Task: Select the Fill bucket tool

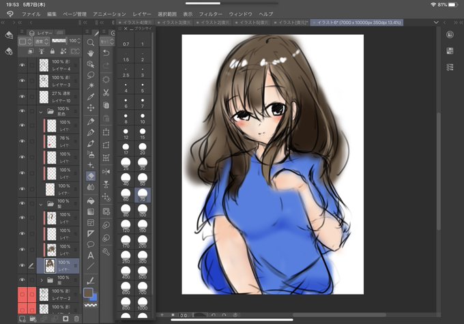Action: click(x=91, y=201)
